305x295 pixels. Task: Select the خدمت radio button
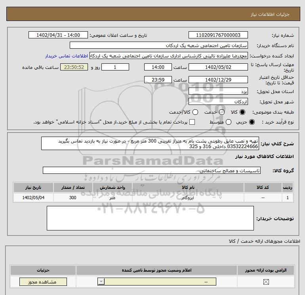click(x=222, y=112)
